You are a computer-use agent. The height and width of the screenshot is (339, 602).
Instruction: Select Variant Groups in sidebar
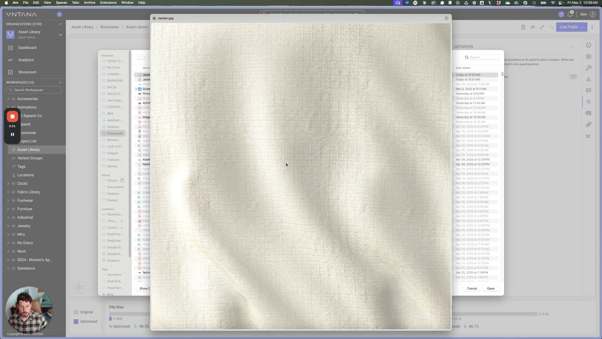point(30,158)
